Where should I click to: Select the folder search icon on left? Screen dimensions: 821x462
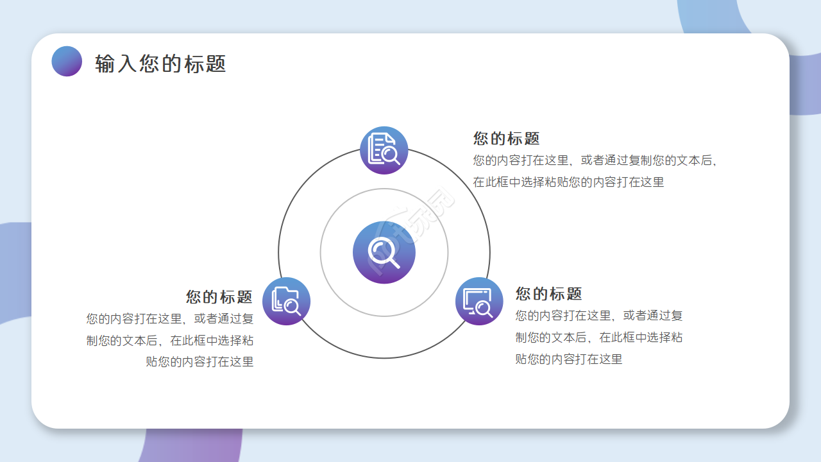286,301
